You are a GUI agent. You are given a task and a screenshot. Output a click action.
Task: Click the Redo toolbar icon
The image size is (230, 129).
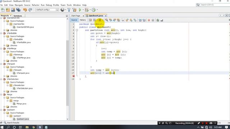[x=30, y=10]
